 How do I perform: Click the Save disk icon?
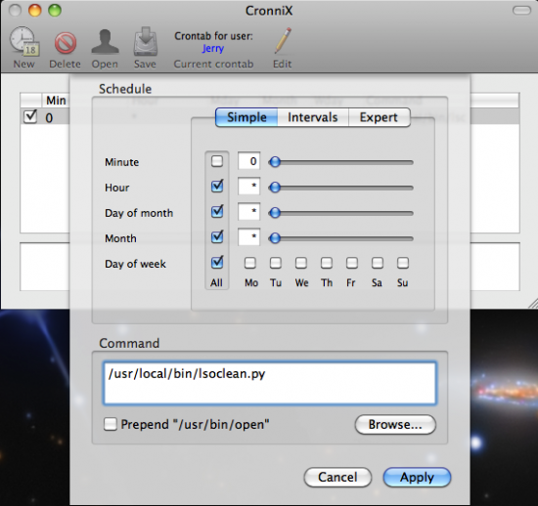pos(145,42)
